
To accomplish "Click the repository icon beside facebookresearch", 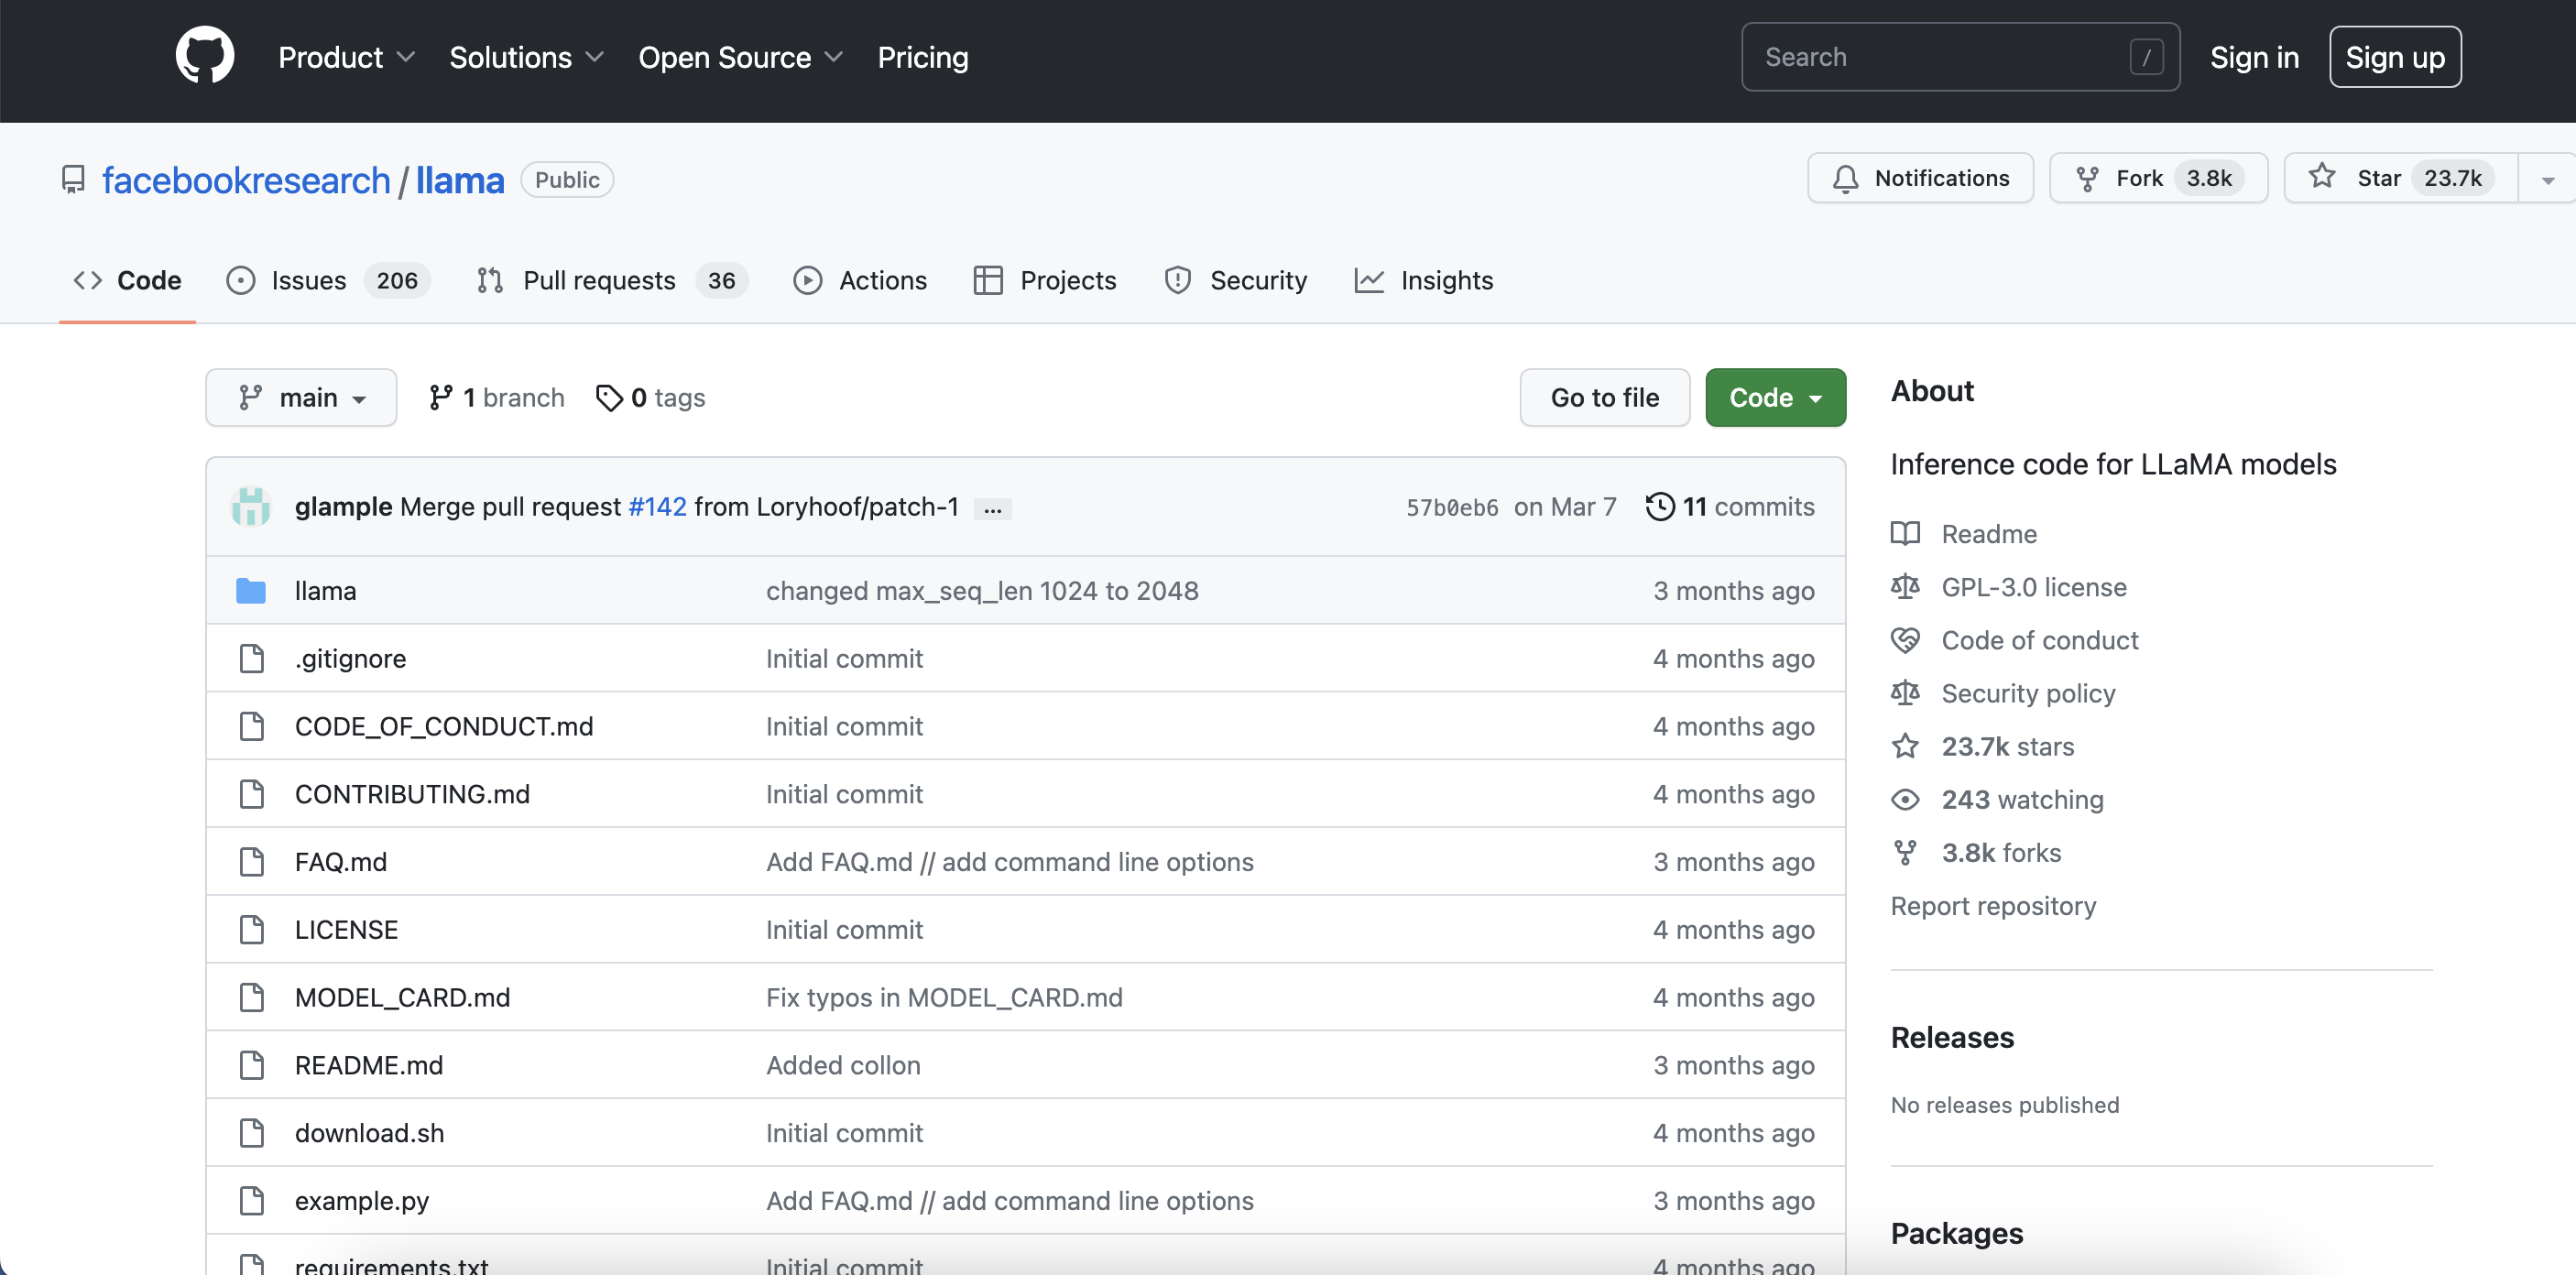I will pyautogui.click(x=73, y=180).
